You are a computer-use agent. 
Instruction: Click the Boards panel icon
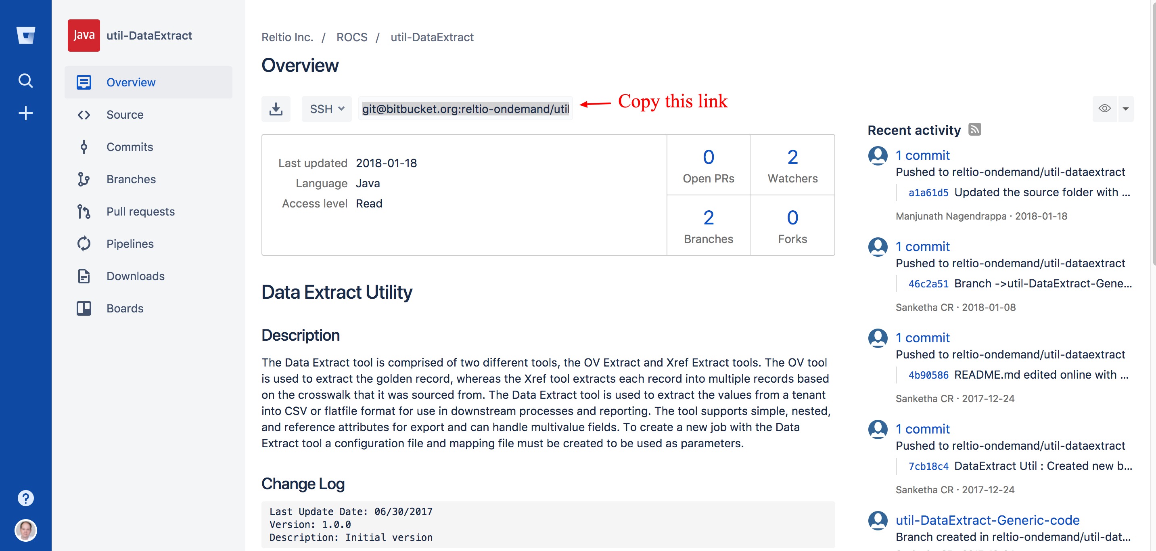(x=84, y=308)
